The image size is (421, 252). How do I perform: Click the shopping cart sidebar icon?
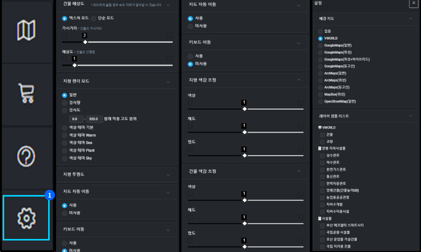[26, 94]
